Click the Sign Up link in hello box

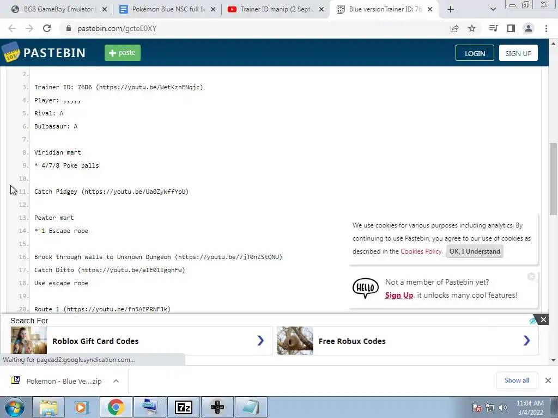pos(399,295)
